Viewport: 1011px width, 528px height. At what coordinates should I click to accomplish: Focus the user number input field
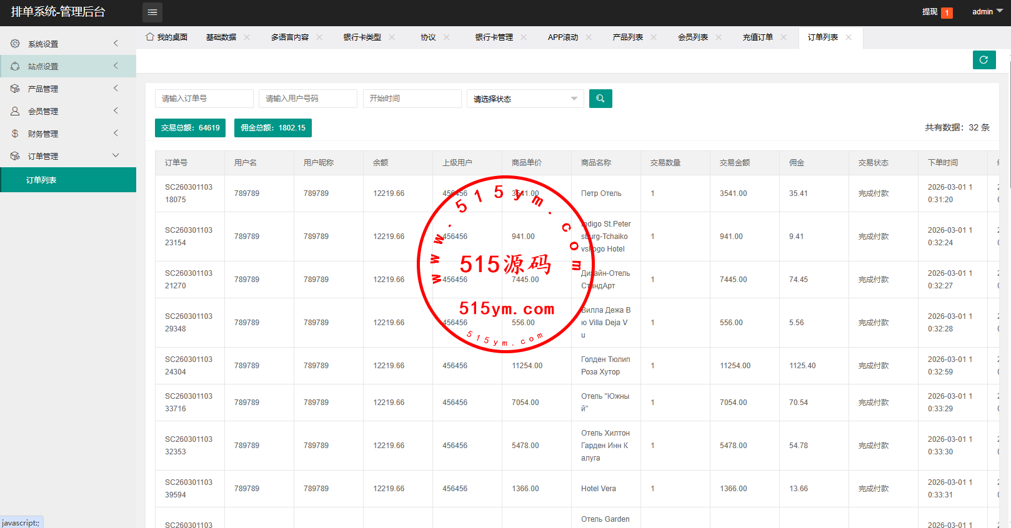pyautogui.click(x=308, y=99)
